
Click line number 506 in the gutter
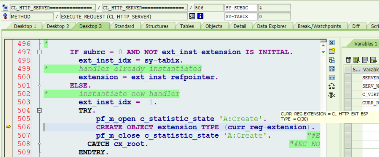point(24,127)
